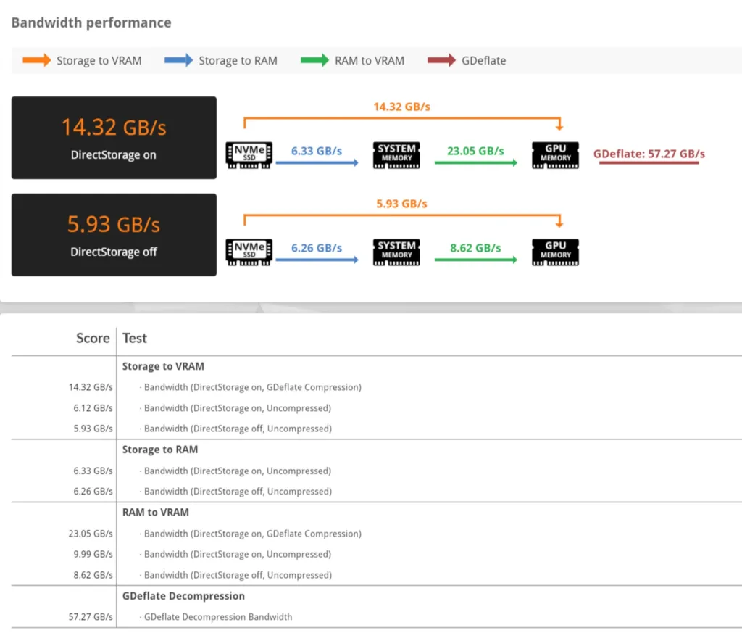The image size is (742, 633).
Task: Click the blue 6.33 GB/s diagram value
Action: (x=317, y=151)
